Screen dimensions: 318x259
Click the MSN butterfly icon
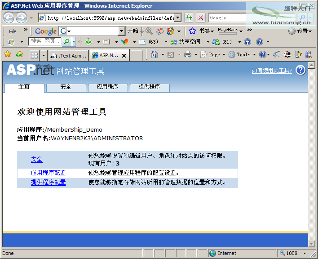tap(124, 42)
